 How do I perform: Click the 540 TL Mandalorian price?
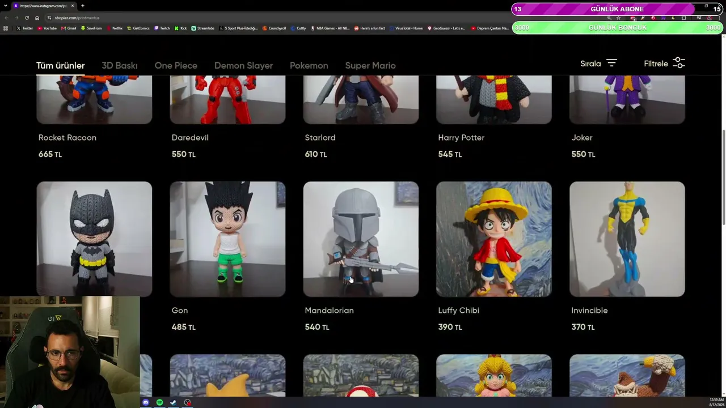tap(316, 327)
